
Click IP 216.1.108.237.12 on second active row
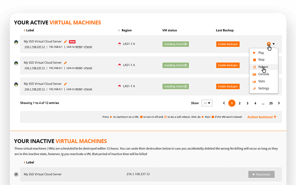click(35, 68)
